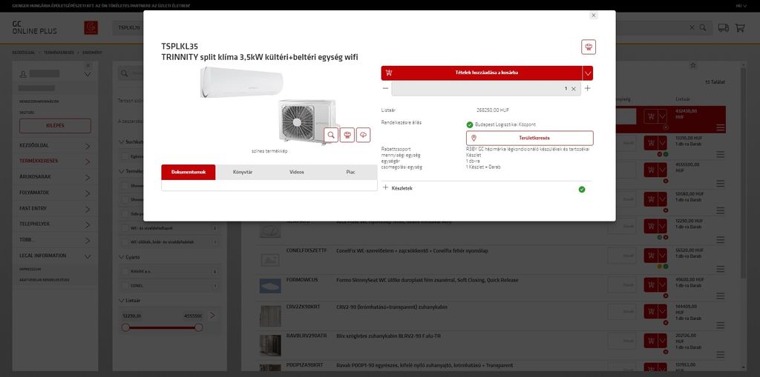This screenshot has width=760, height=377.
Task: Open cart dropdown for the 202126,00 HUF row
Action: tap(662, 340)
